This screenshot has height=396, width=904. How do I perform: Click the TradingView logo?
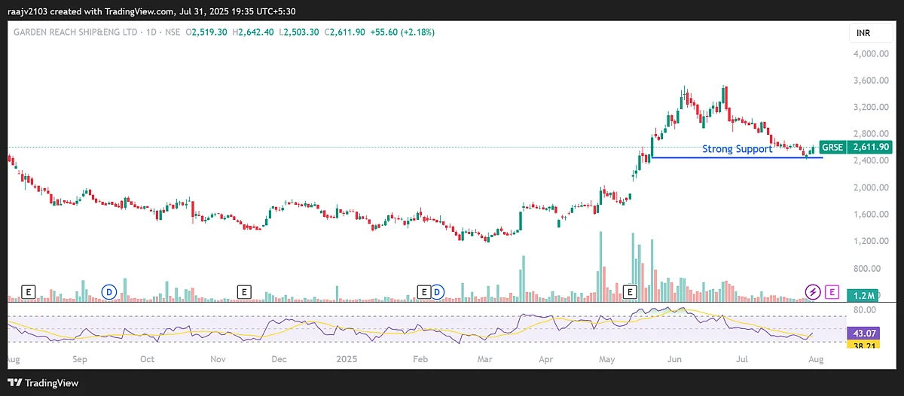43,382
